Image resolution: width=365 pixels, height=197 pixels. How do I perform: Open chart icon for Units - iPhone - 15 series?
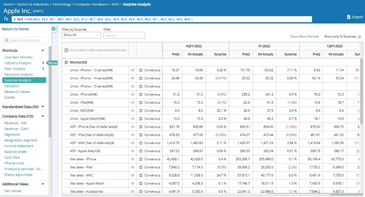(x=133, y=86)
